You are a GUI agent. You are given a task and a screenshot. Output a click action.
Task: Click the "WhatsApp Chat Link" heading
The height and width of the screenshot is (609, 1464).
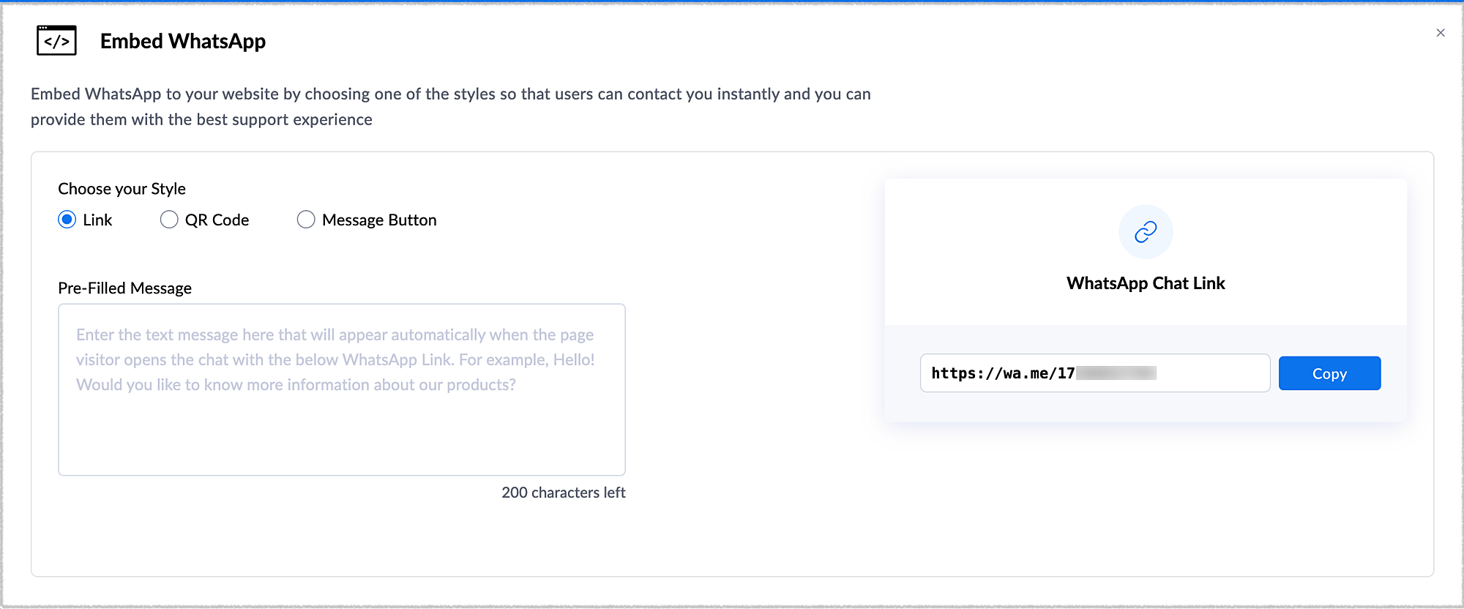(x=1146, y=283)
